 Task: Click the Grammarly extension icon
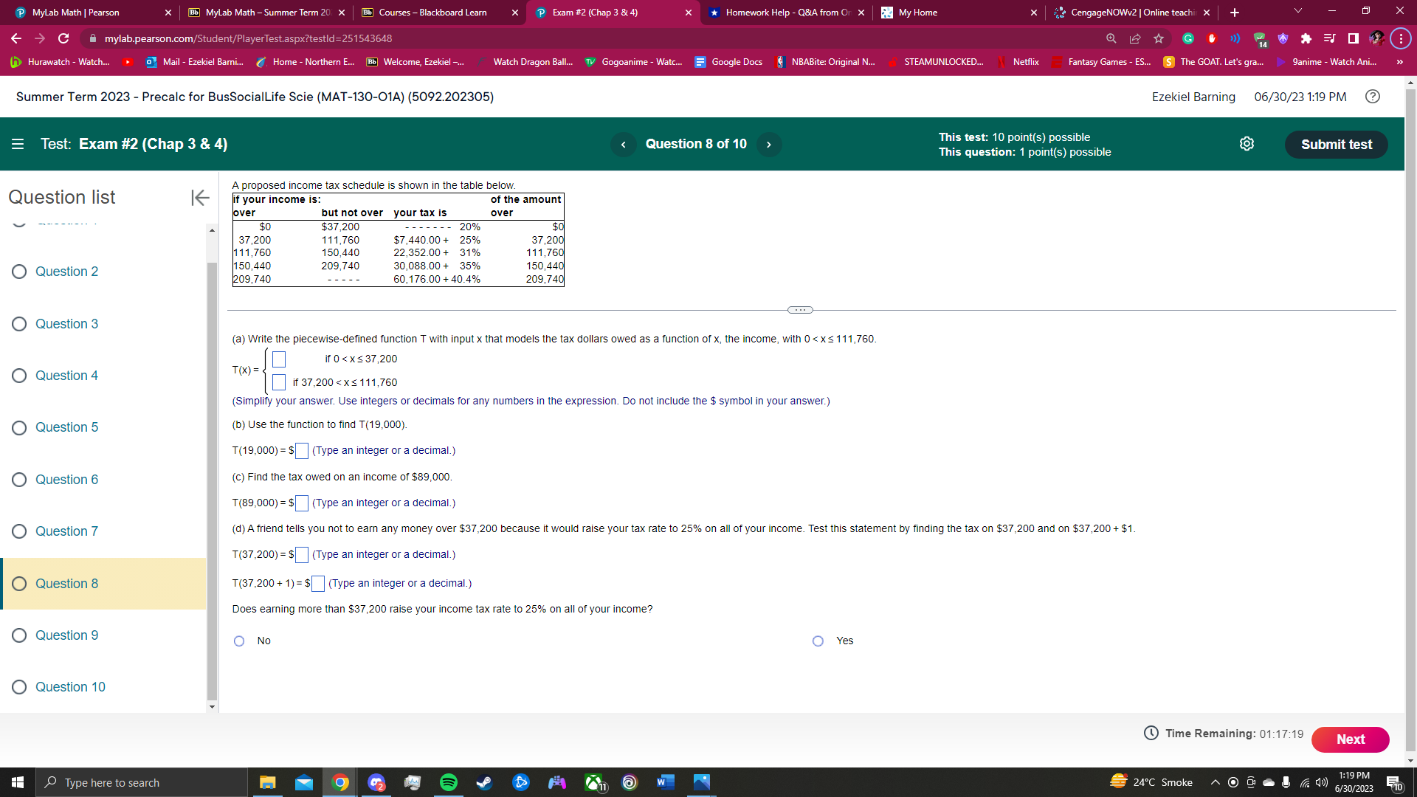pyautogui.click(x=1187, y=38)
